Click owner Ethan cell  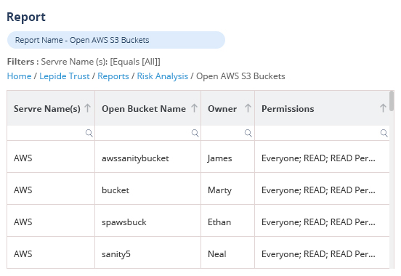coord(227,221)
